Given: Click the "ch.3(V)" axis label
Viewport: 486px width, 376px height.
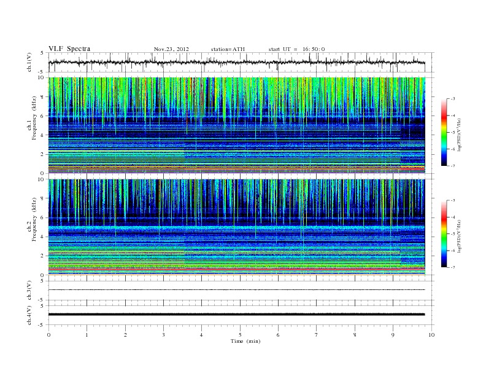Looking at the screenshot, I should point(29,291).
